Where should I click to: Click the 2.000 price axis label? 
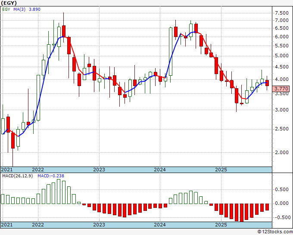[x=282, y=152]
